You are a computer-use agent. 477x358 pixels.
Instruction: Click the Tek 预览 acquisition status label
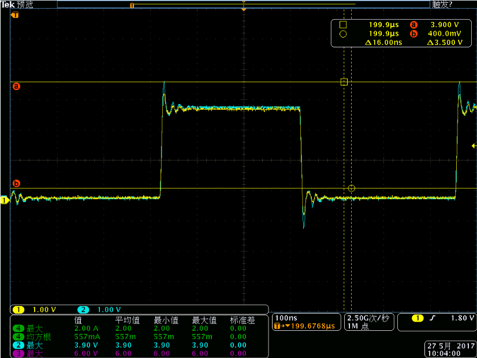tap(17, 5)
